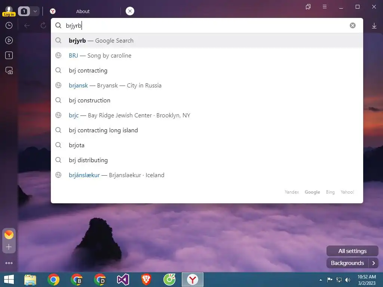
Task: Open Visual Studio from the taskbar
Action: point(123,280)
